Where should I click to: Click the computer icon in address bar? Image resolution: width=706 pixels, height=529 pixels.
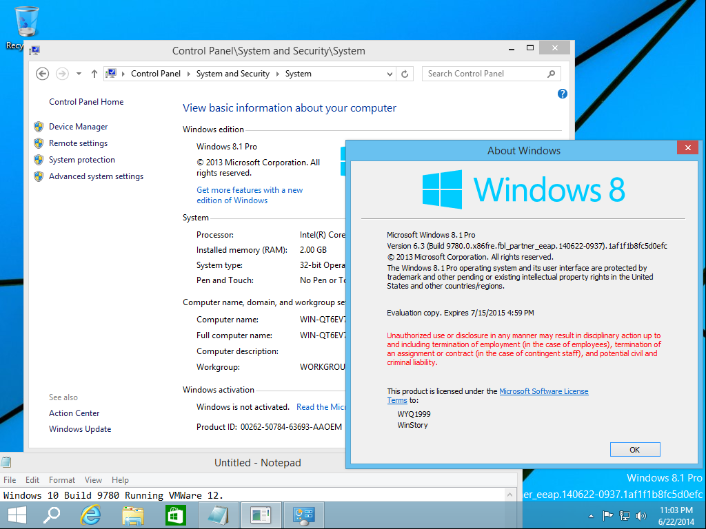(x=111, y=73)
